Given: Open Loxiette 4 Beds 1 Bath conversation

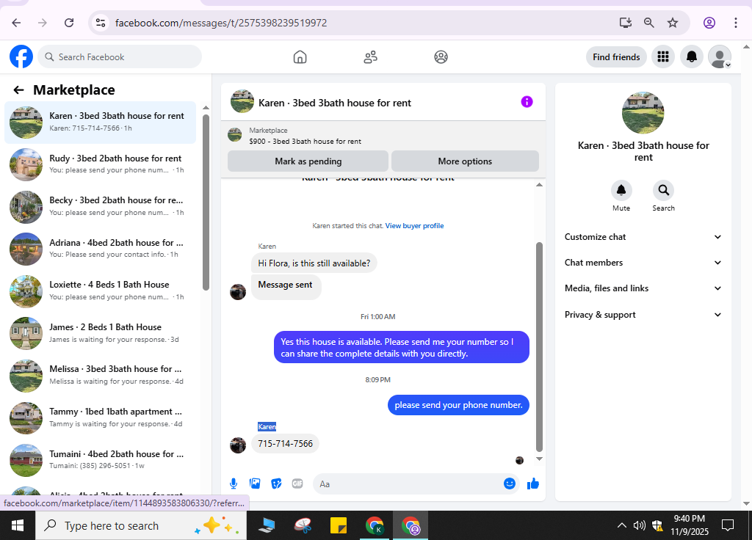Looking at the screenshot, I should 100,291.
